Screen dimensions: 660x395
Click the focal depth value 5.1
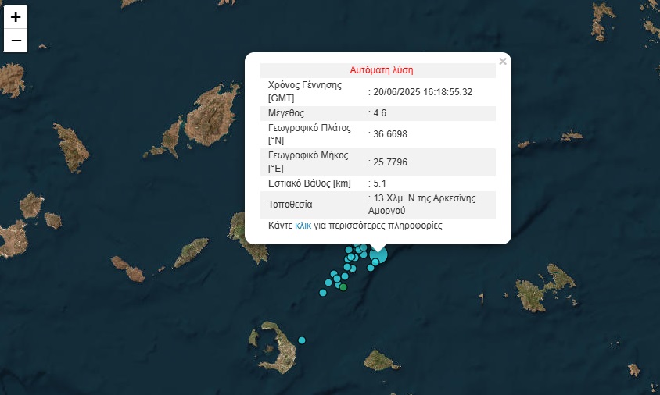click(382, 183)
